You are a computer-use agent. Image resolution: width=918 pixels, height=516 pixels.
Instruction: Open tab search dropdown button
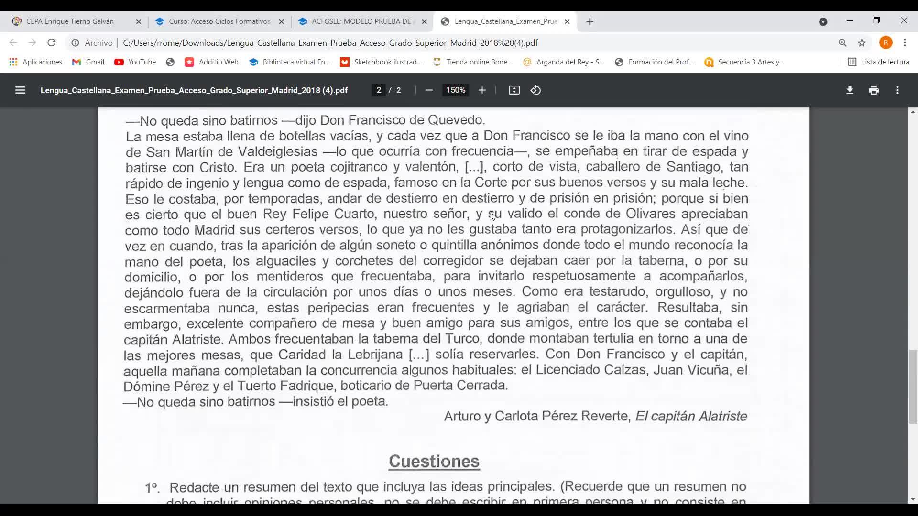point(823,21)
